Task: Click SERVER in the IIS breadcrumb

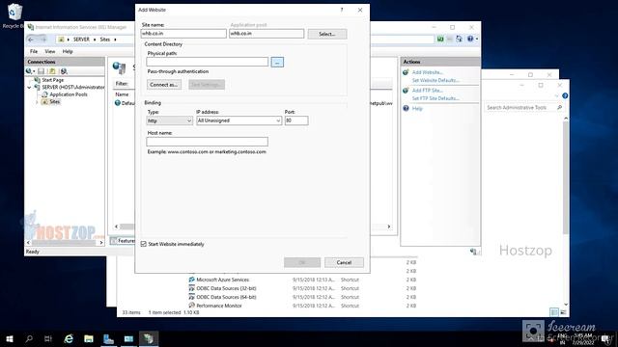Action: [x=81, y=40]
